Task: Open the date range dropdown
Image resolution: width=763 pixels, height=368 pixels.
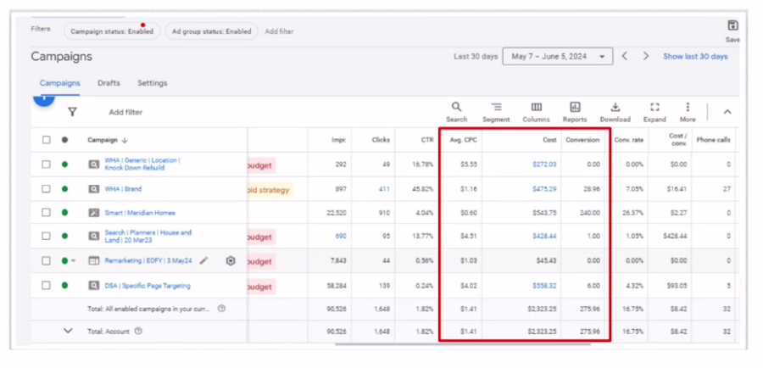Action: tap(558, 57)
